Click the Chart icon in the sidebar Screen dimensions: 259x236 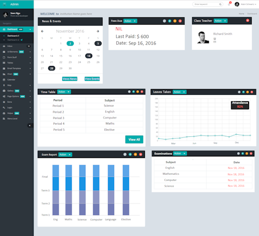[4, 74]
